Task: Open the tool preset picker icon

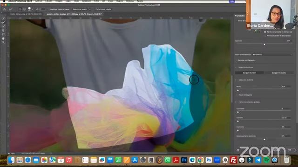Action: 11,9
